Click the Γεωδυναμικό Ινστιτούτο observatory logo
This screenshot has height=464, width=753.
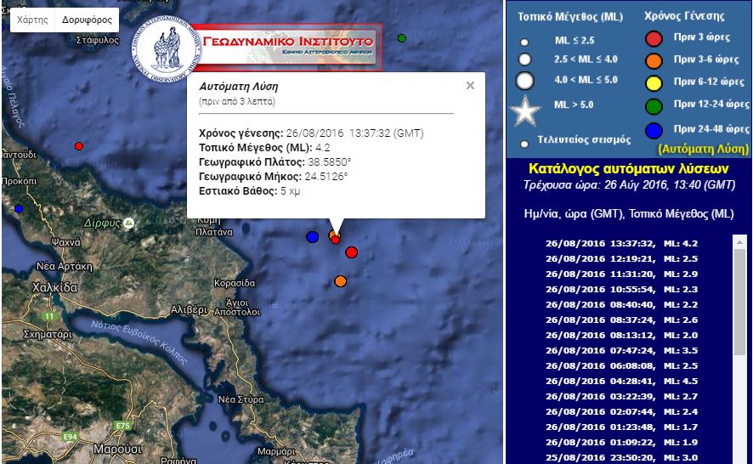point(167,49)
